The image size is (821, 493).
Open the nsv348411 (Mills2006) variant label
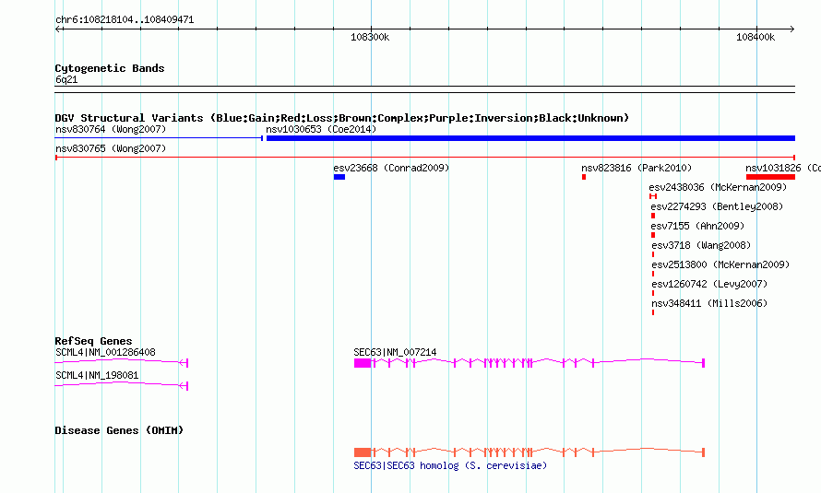[x=709, y=303]
